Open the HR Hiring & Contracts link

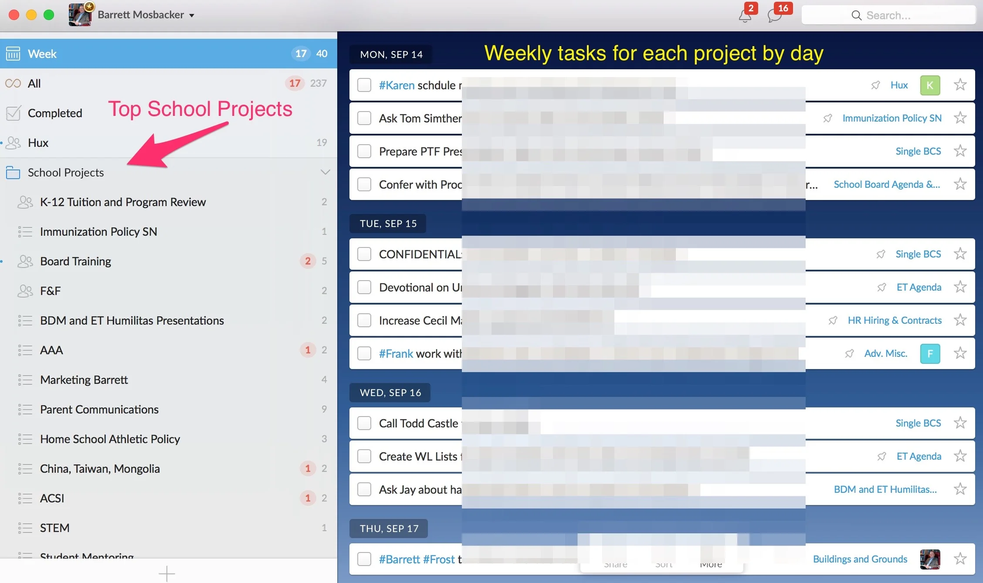tap(895, 320)
